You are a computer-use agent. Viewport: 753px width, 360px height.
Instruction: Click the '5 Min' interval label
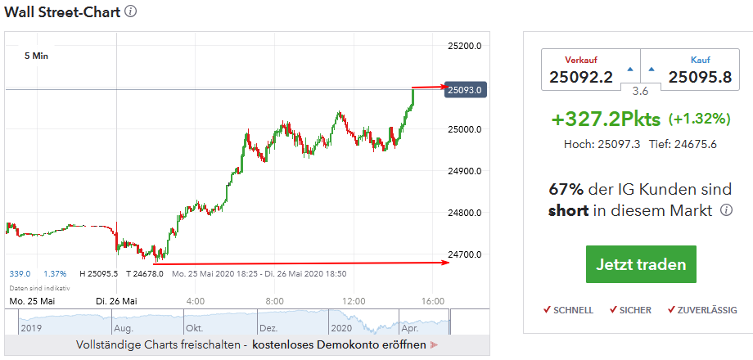pos(37,56)
